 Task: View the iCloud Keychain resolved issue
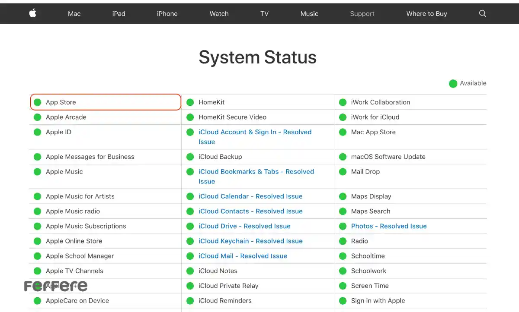click(250, 241)
